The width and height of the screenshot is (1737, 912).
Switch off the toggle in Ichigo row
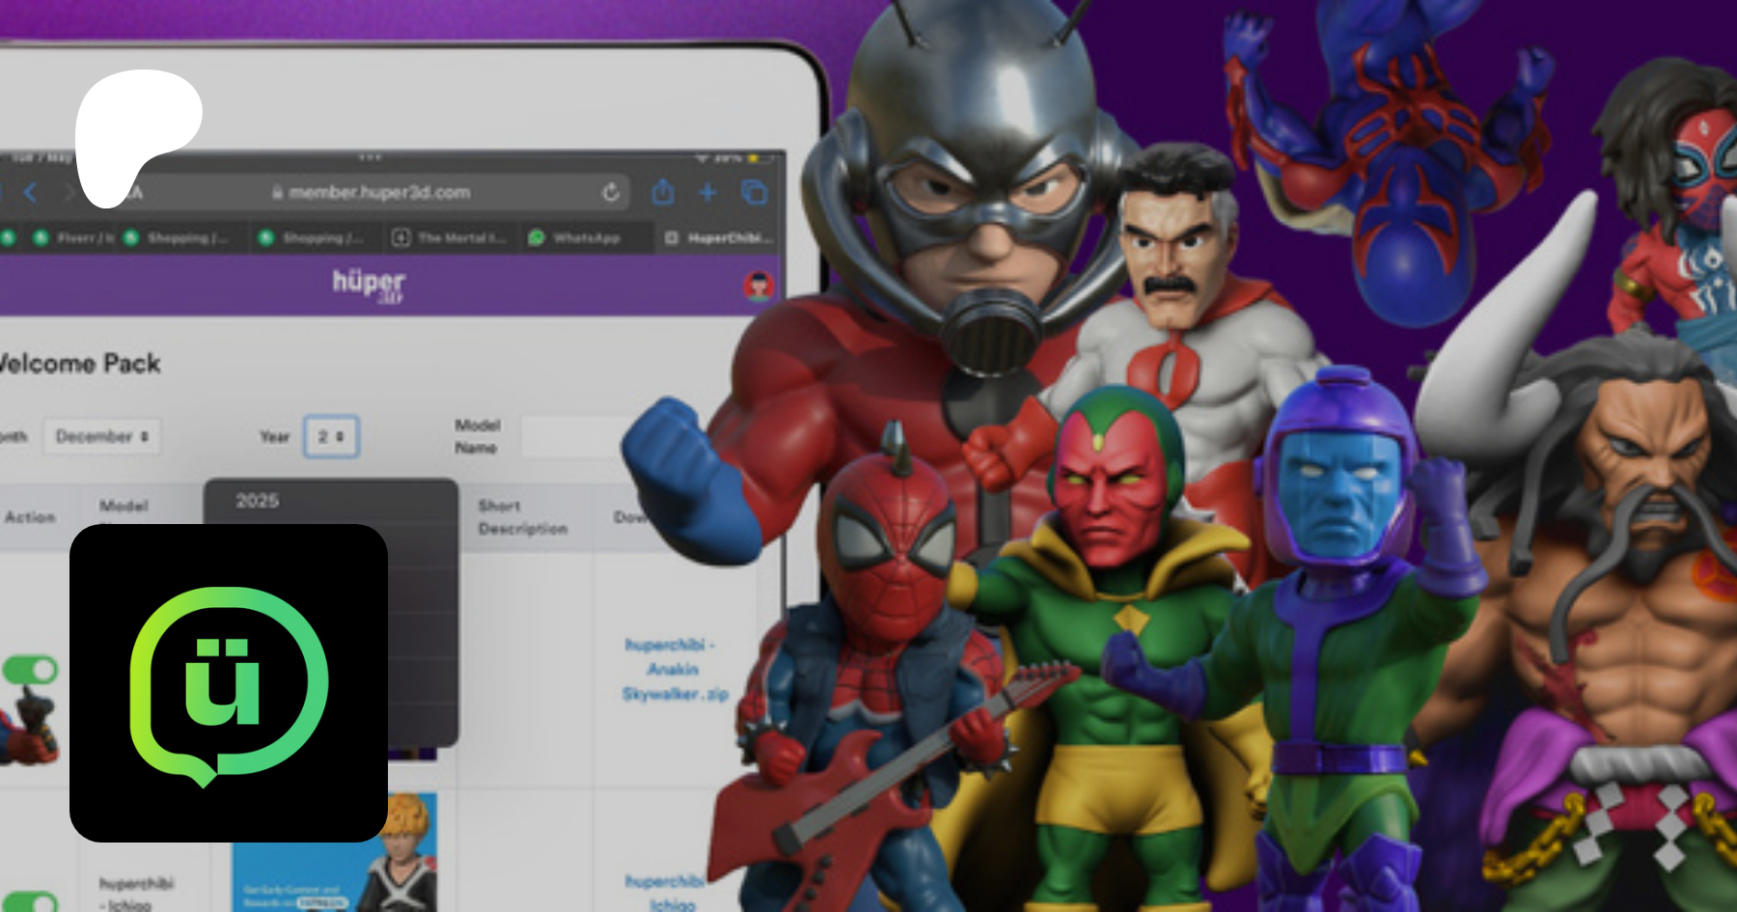coord(30,902)
